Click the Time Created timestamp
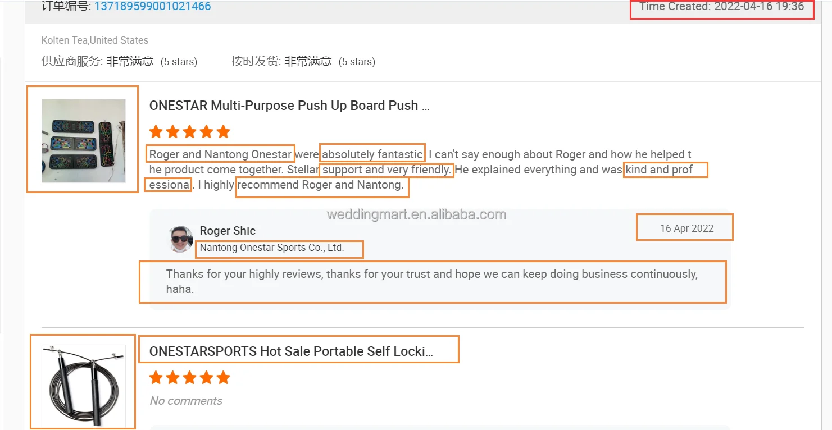 (721, 7)
